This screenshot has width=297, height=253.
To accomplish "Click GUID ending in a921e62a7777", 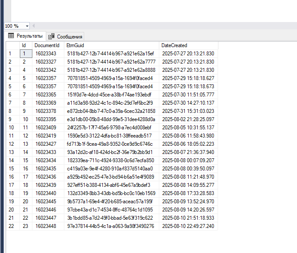I will (111, 62).
